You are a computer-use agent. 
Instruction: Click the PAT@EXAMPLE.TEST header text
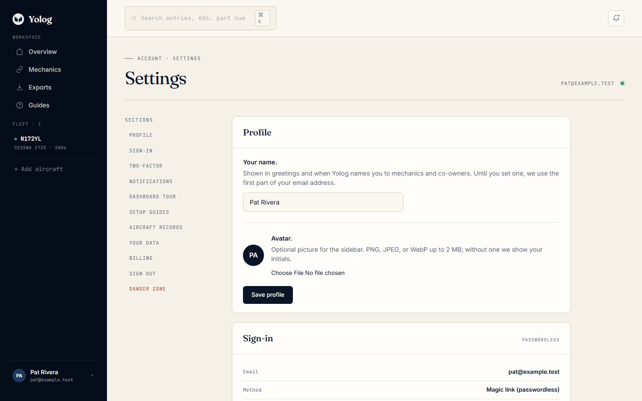pyautogui.click(x=588, y=83)
